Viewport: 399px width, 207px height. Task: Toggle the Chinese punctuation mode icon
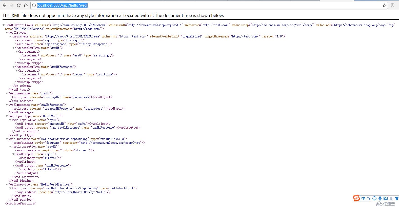point(369,198)
